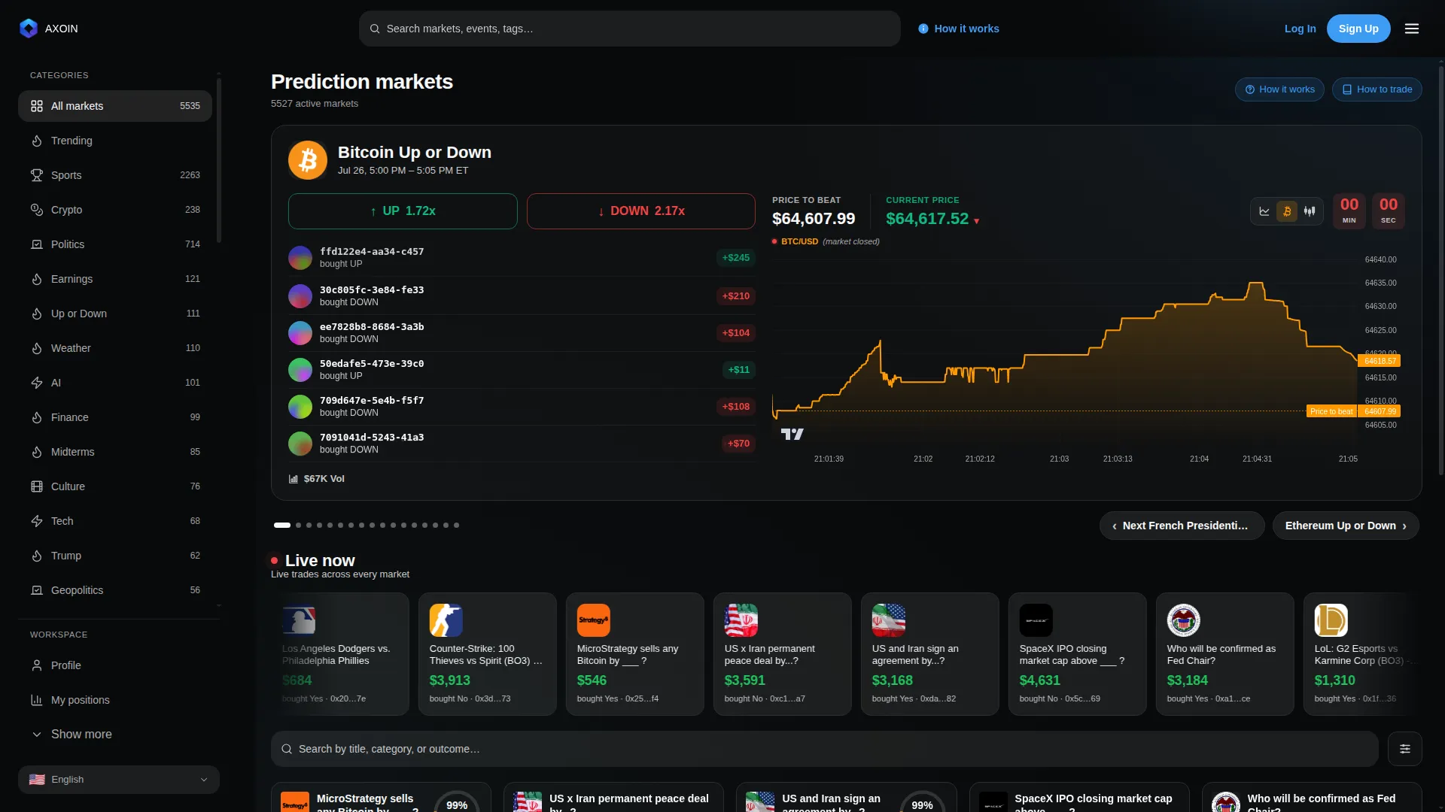Open MicroStrategy sells any Bitcoin live card
The image size is (1445, 812).
pyautogui.click(x=635, y=654)
